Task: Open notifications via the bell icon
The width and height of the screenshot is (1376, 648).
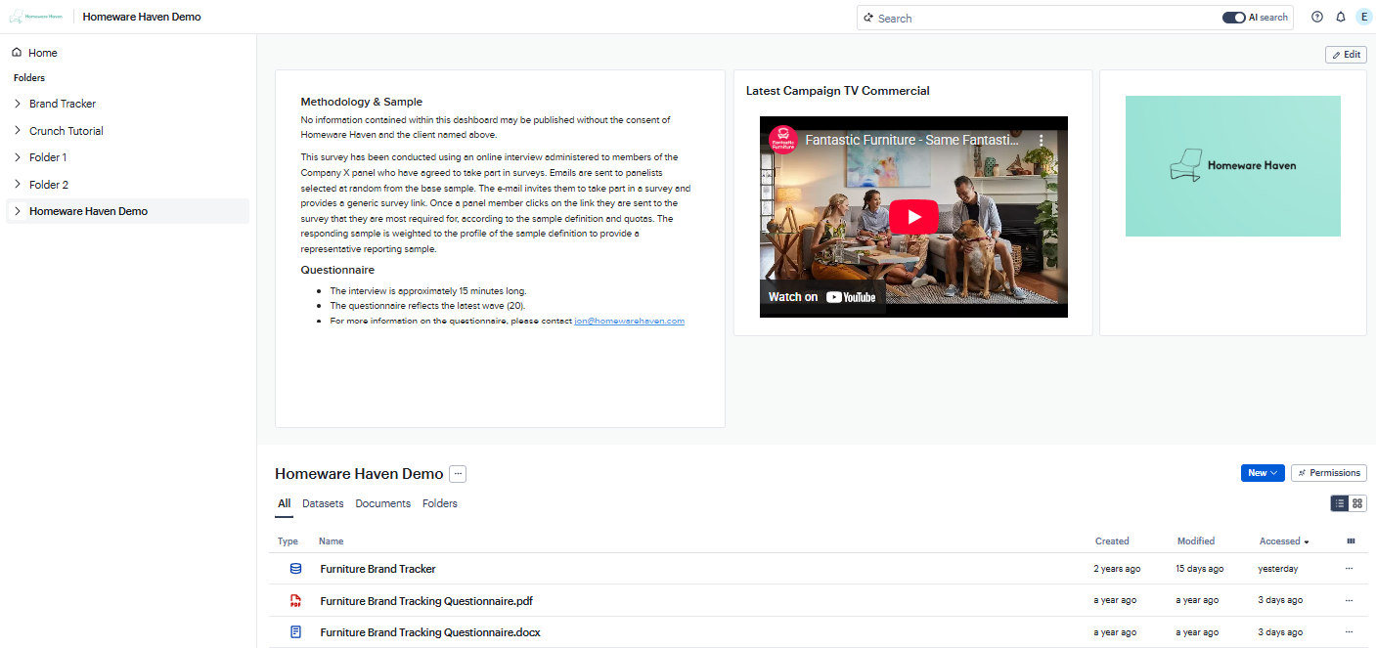Action: point(1341,17)
